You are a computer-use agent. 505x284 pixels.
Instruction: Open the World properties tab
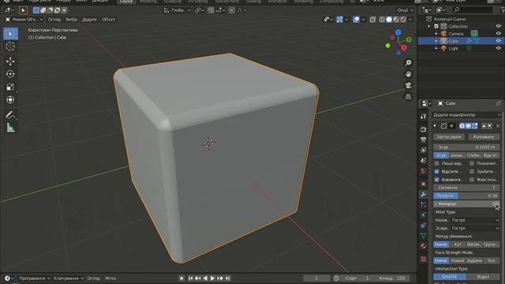[423, 170]
